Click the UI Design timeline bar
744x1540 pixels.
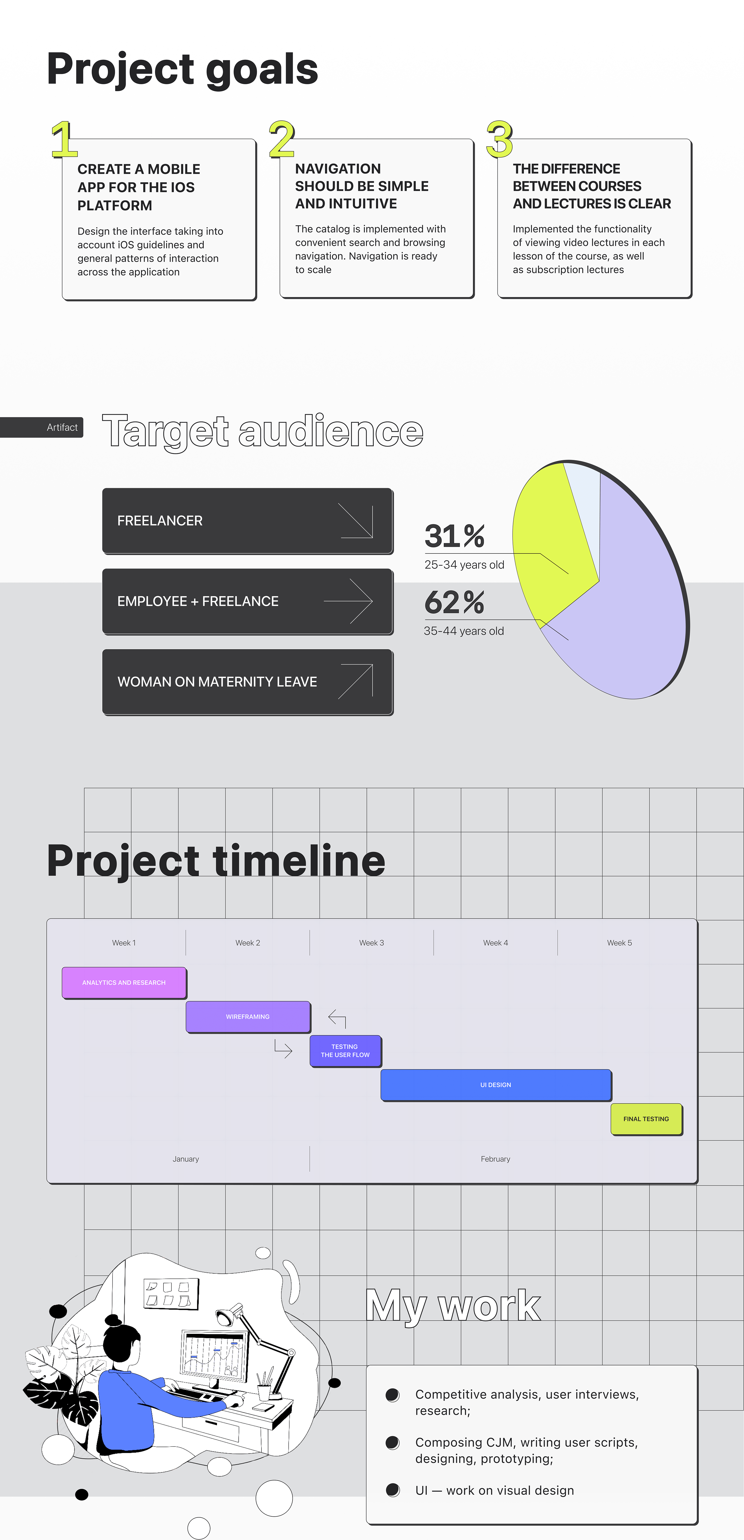495,1085
